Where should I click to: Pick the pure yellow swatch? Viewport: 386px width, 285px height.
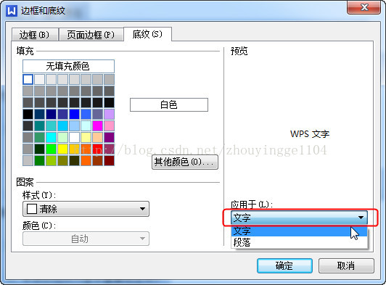[62, 149]
